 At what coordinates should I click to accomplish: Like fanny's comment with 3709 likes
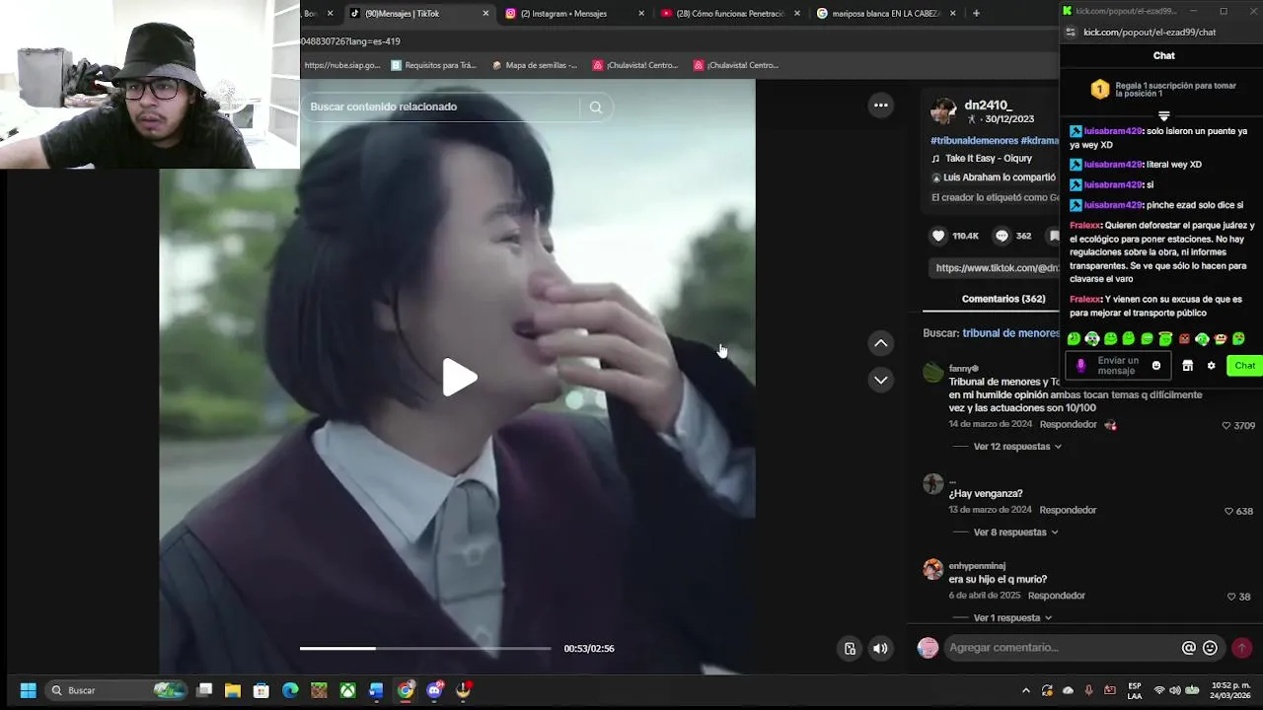[1226, 426]
